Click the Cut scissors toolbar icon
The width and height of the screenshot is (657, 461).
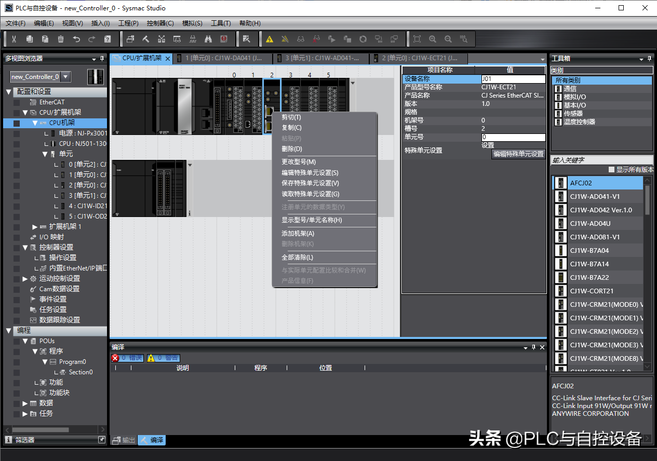point(14,39)
